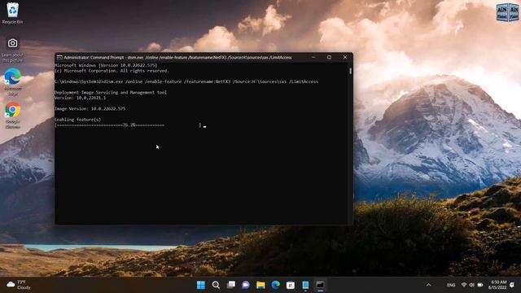Open the Wi-Fi network tray icon
The height and width of the screenshot is (293, 521).
[464, 285]
